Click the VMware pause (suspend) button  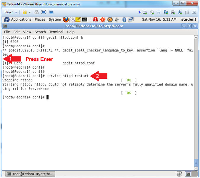25,12
